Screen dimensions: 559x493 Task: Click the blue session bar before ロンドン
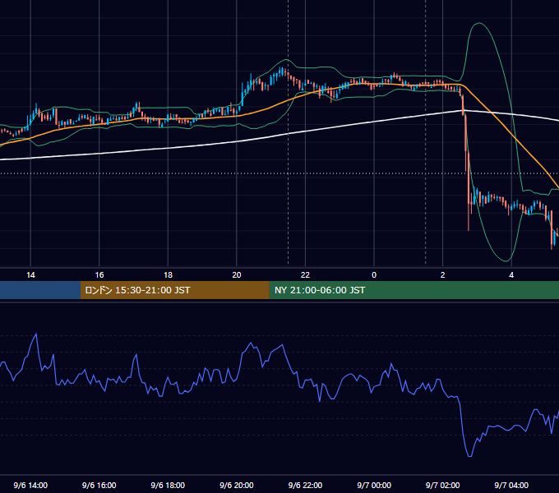click(x=40, y=290)
